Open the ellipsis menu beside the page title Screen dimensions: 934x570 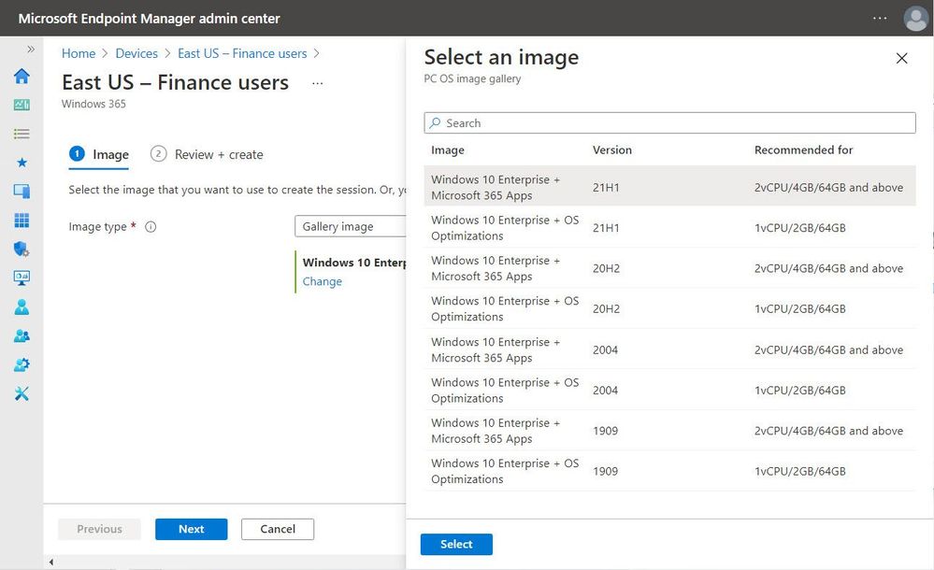coord(318,83)
